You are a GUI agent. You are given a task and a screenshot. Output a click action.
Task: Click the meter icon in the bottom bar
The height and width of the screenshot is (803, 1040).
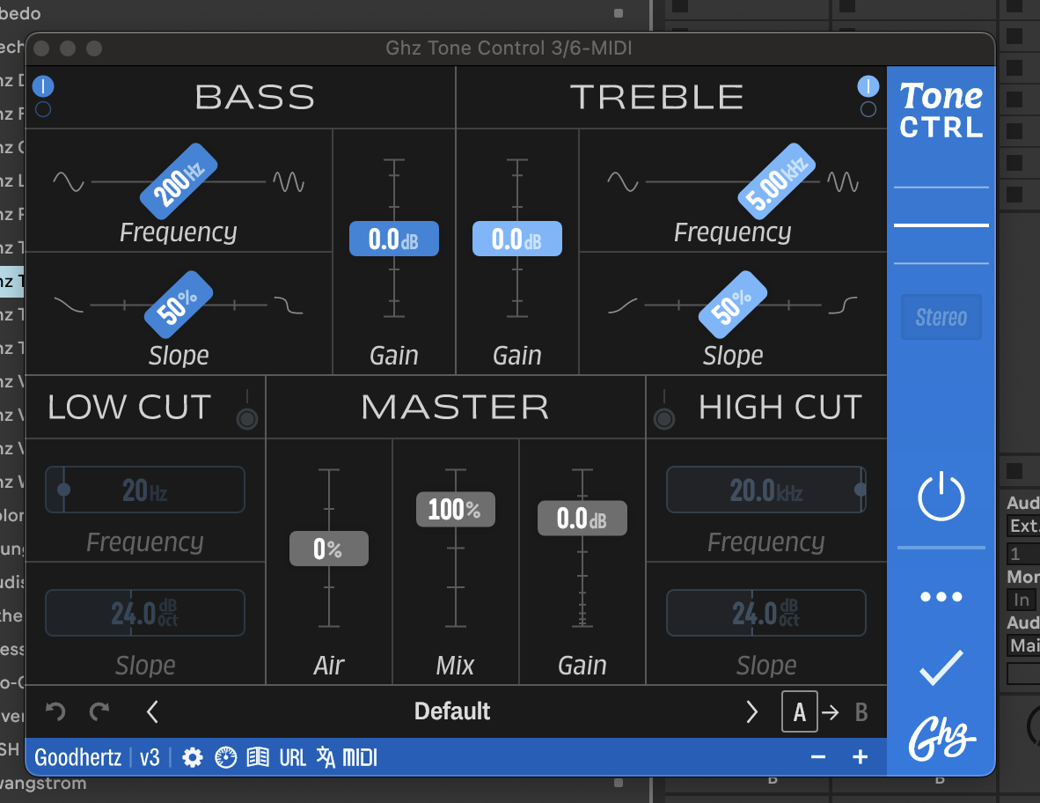pyautogui.click(x=225, y=756)
